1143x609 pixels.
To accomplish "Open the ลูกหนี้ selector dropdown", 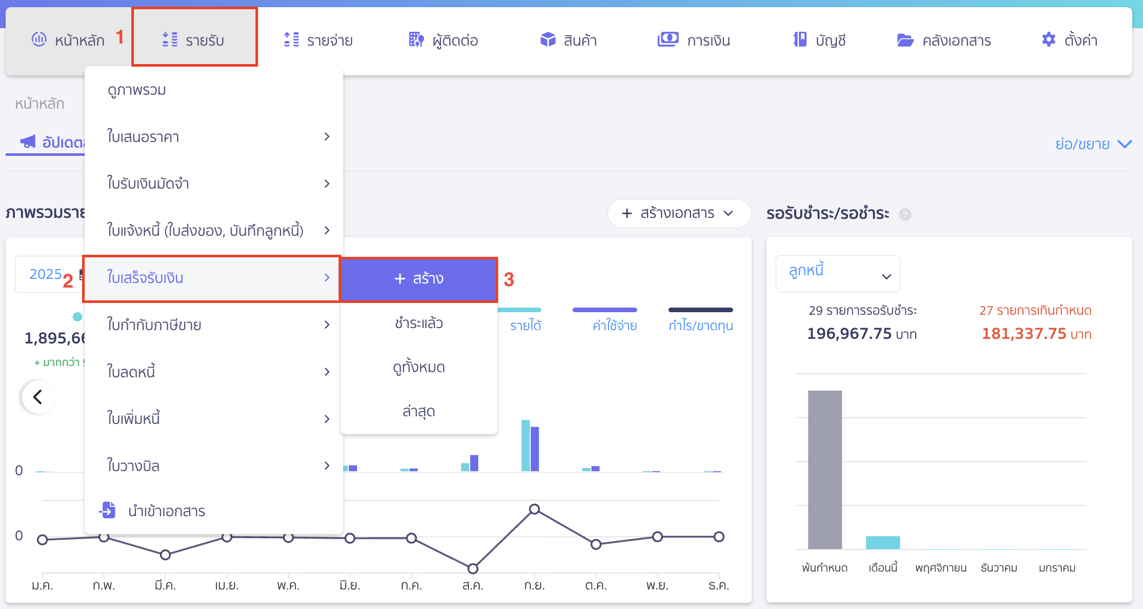I will pos(837,273).
